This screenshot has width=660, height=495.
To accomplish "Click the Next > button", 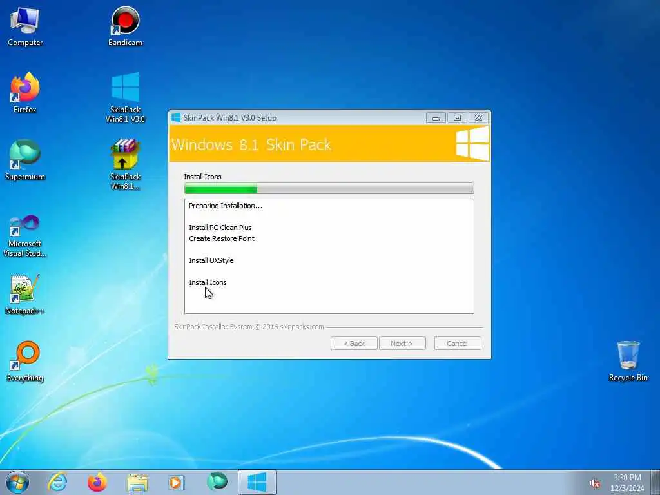I will click(402, 344).
